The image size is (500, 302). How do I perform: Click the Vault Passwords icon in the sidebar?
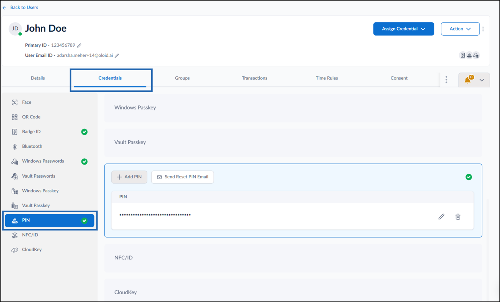tap(15, 176)
